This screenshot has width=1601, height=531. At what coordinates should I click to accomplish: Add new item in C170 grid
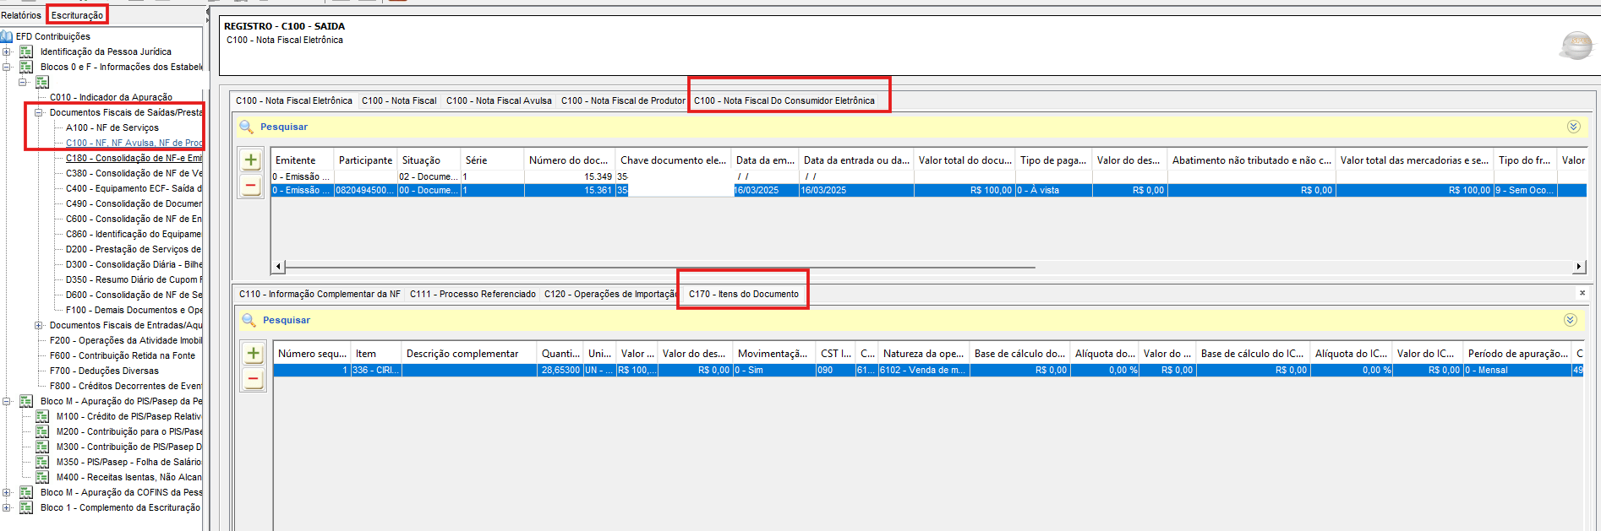click(254, 354)
